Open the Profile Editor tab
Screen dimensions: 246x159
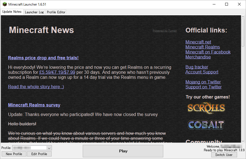tap(56, 12)
